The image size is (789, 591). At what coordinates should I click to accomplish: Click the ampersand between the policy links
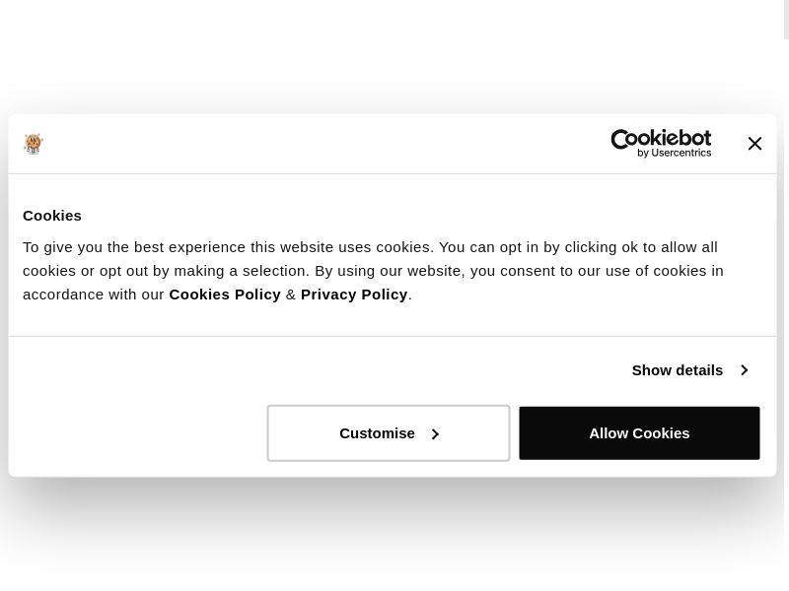pyautogui.click(x=290, y=295)
